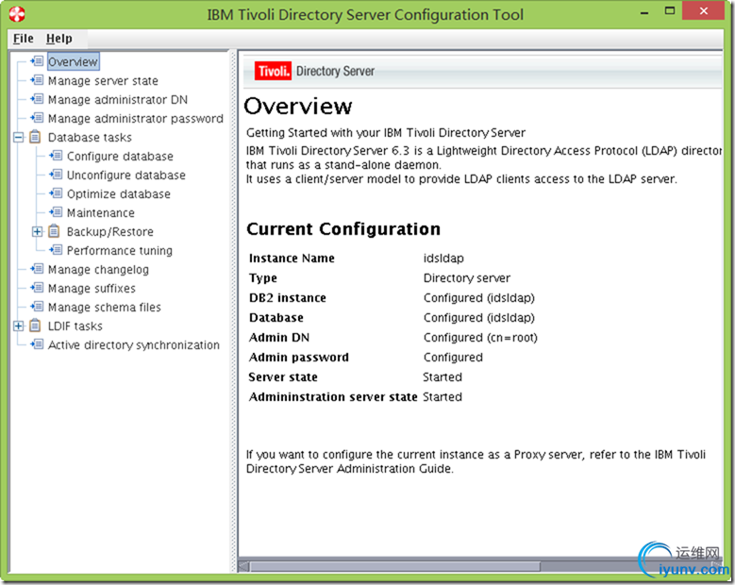The height and width of the screenshot is (585, 735).
Task: Click the Performance tuning page icon
Action: click(56, 250)
